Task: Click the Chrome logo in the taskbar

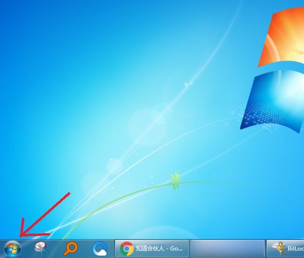Action: pos(127,248)
